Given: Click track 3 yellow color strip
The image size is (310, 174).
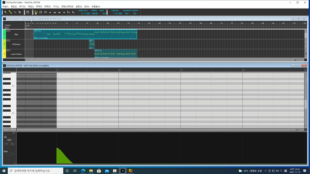Looking at the screenshot, I should (4, 54).
